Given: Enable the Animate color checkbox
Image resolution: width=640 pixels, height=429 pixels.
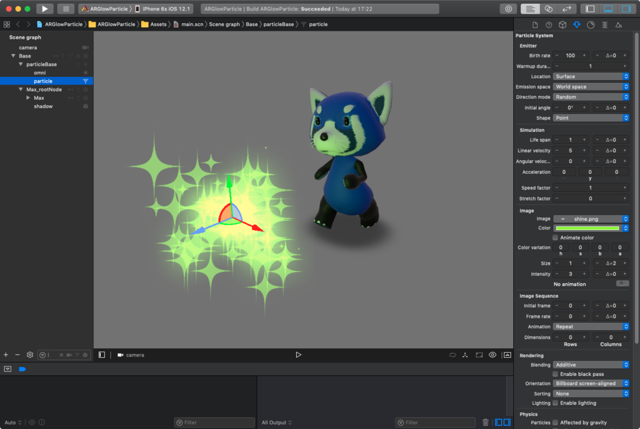Looking at the screenshot, I should pos(555,238).
